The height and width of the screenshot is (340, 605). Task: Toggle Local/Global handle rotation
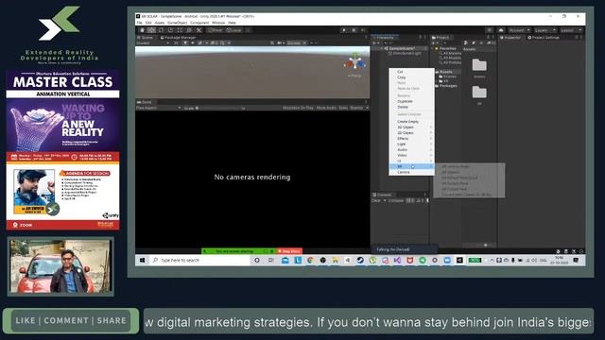(233, 30)
